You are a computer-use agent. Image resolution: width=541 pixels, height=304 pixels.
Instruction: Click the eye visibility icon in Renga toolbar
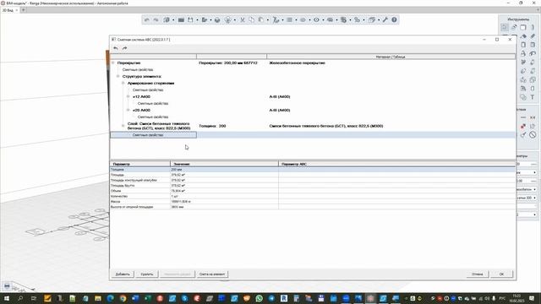tap(316, 20)
